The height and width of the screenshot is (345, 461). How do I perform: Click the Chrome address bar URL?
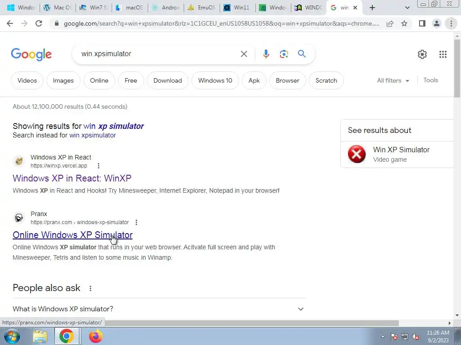tap(221, 23)
